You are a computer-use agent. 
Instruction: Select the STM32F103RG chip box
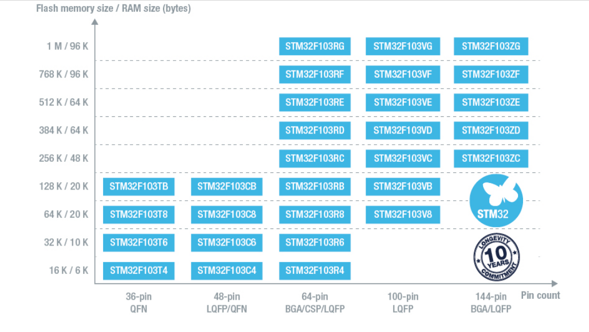tap(314, 47)
